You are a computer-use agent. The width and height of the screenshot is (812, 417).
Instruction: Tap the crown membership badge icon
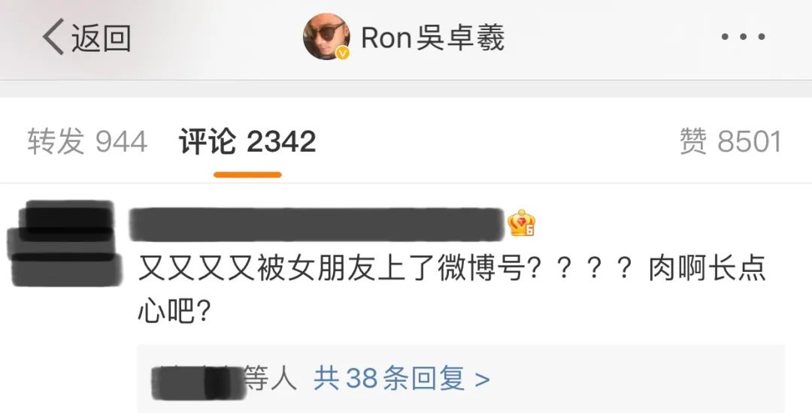[521, 223]
